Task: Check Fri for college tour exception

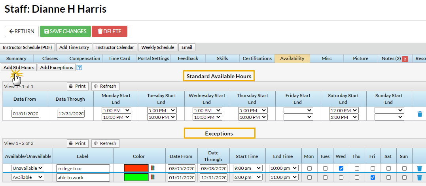Action: pyautogui.click(x=373, y=168)
